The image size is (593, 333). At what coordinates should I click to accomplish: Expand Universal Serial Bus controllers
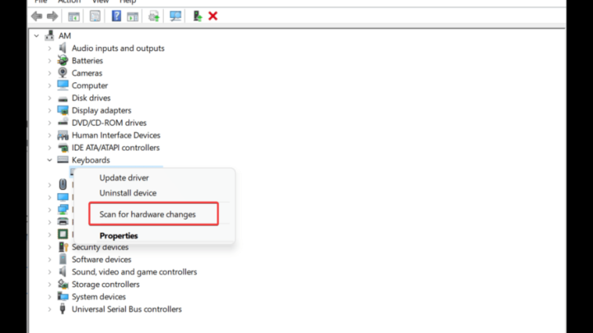(49, 309)
